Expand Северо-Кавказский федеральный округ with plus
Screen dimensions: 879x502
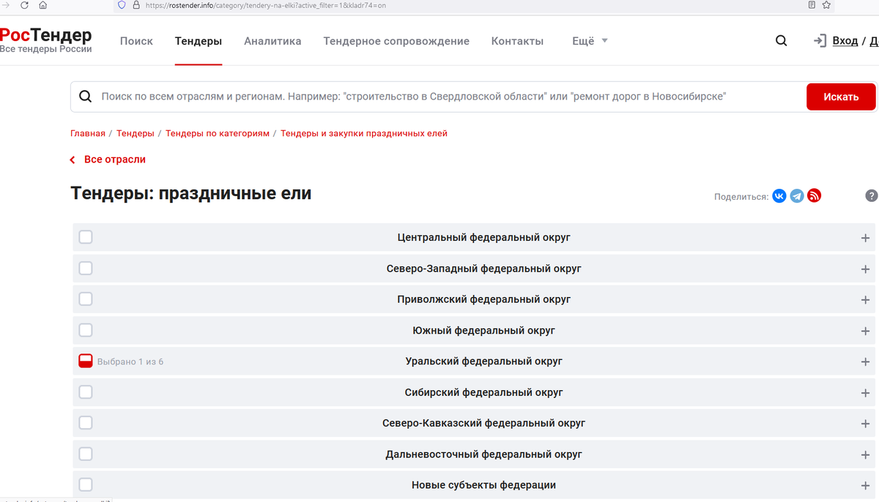[x=865, y=424]
